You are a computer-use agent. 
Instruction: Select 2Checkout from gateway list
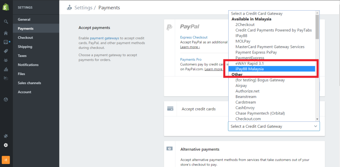[272, 25]
